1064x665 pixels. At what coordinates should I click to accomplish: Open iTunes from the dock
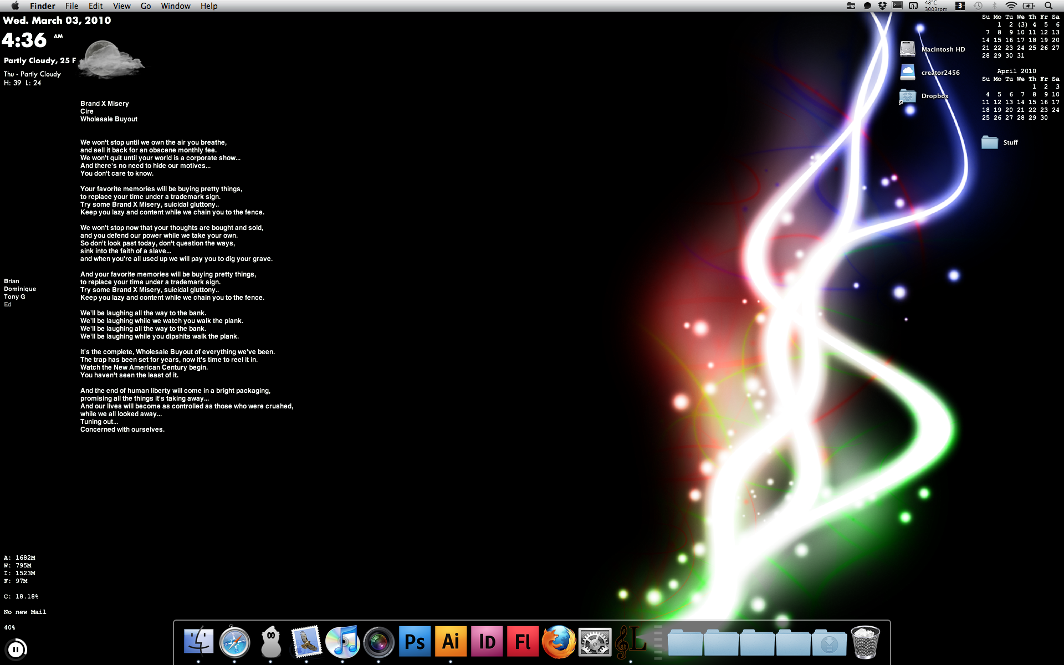tap(342, 642)
